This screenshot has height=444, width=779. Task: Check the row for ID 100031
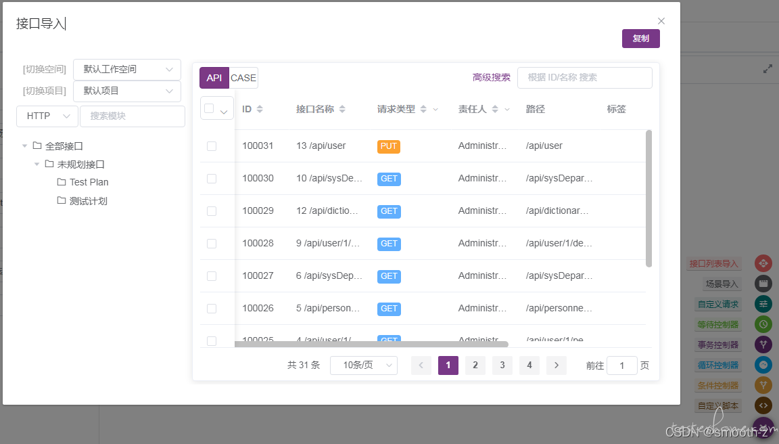click(212, 146)
